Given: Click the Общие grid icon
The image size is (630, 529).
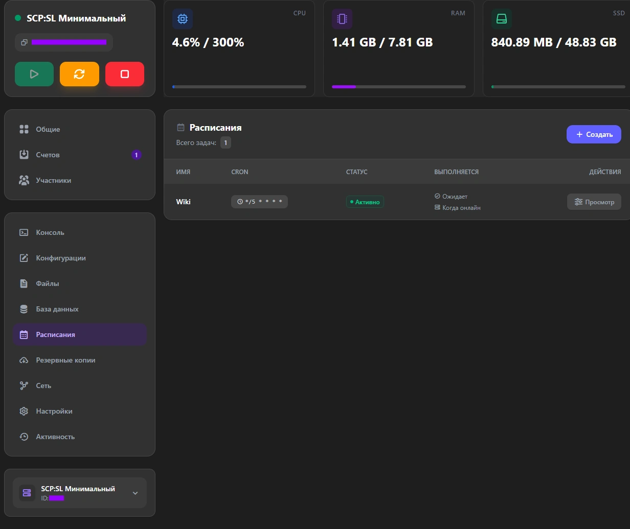Looking at the screenshot, I should point(24,129).
